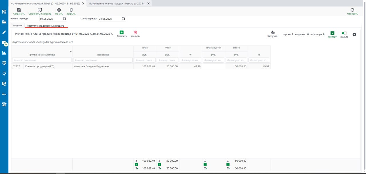This screenshot has height=174, width=366.
Task: Toggle the фильтр switch off
Action: [344, 33]
